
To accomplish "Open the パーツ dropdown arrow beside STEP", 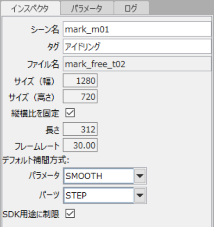I will (x=140, y=195).
